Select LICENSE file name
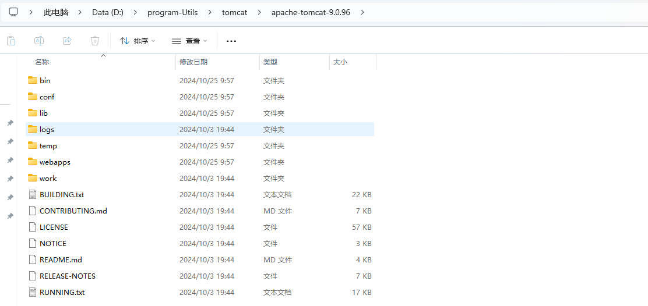The height and width of the screenshot is (306, 648). 54,227
